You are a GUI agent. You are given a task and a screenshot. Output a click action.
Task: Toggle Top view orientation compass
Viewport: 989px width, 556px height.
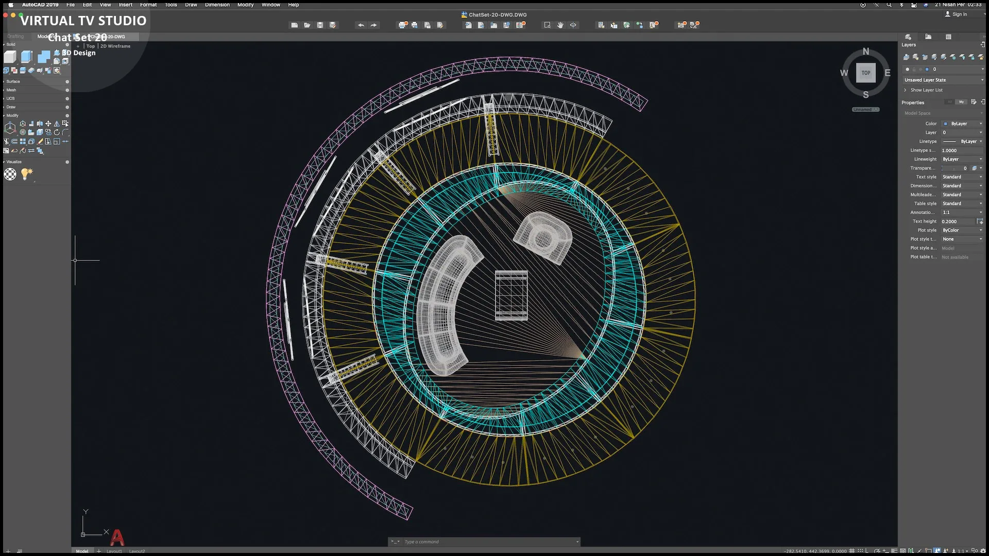point(866,73)
